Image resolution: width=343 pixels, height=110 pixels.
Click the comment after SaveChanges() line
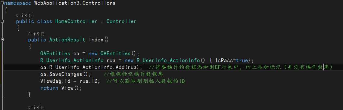pos(133,75)
